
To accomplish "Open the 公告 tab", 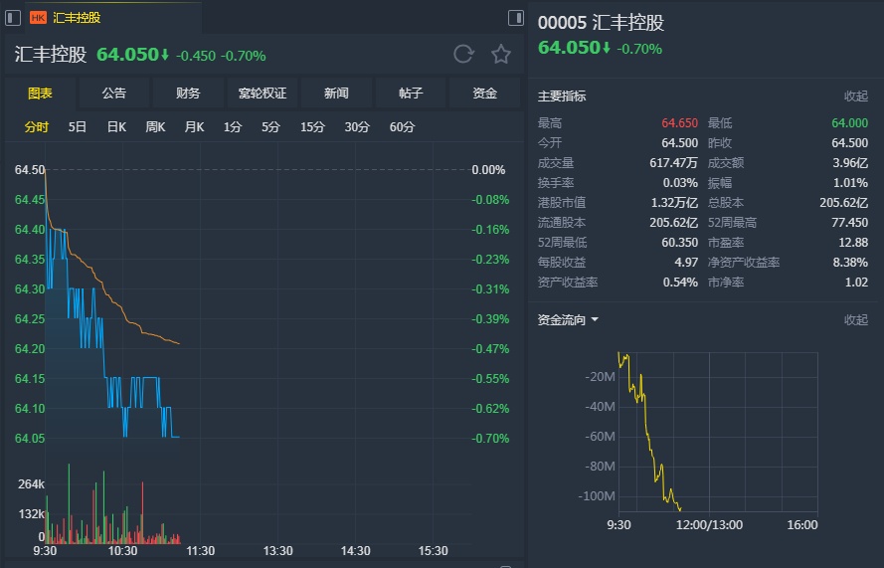I will click(114, 94).
